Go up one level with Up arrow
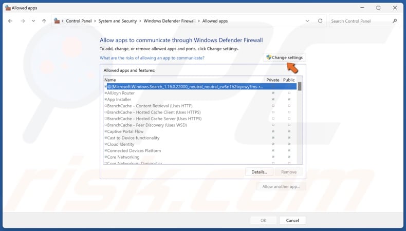Screen dimensions: 406x231 coord(44,21)
